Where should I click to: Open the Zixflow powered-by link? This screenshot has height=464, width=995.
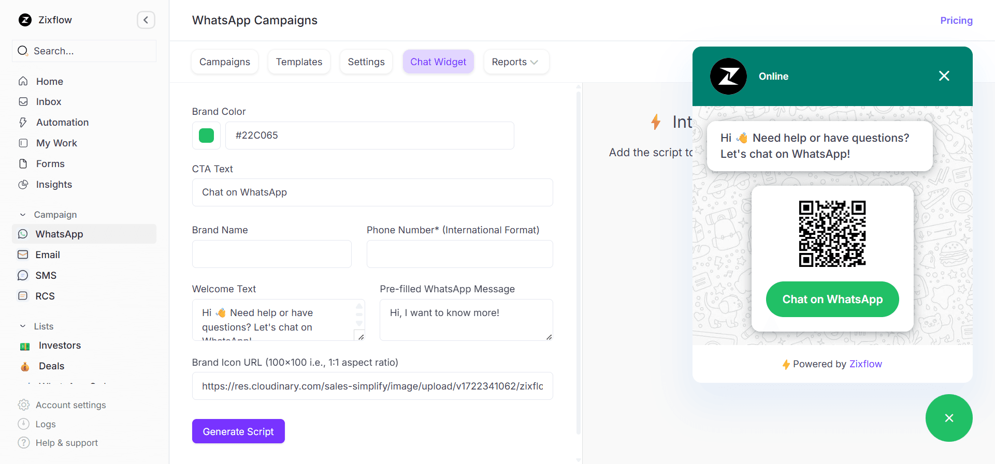[x=865, y=364]
